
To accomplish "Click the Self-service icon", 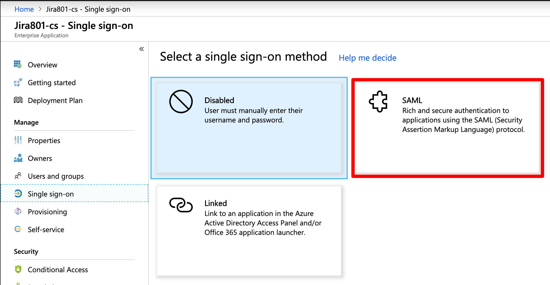I will point(18,229).
